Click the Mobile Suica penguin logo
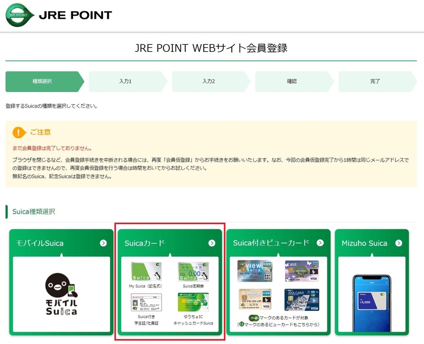Image resolution: width=424 pixels, height=344 pixels. point(61,294)
